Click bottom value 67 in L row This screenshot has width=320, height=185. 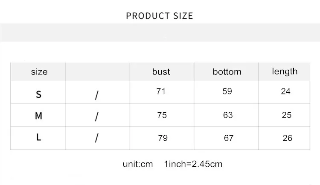(229, 138)
